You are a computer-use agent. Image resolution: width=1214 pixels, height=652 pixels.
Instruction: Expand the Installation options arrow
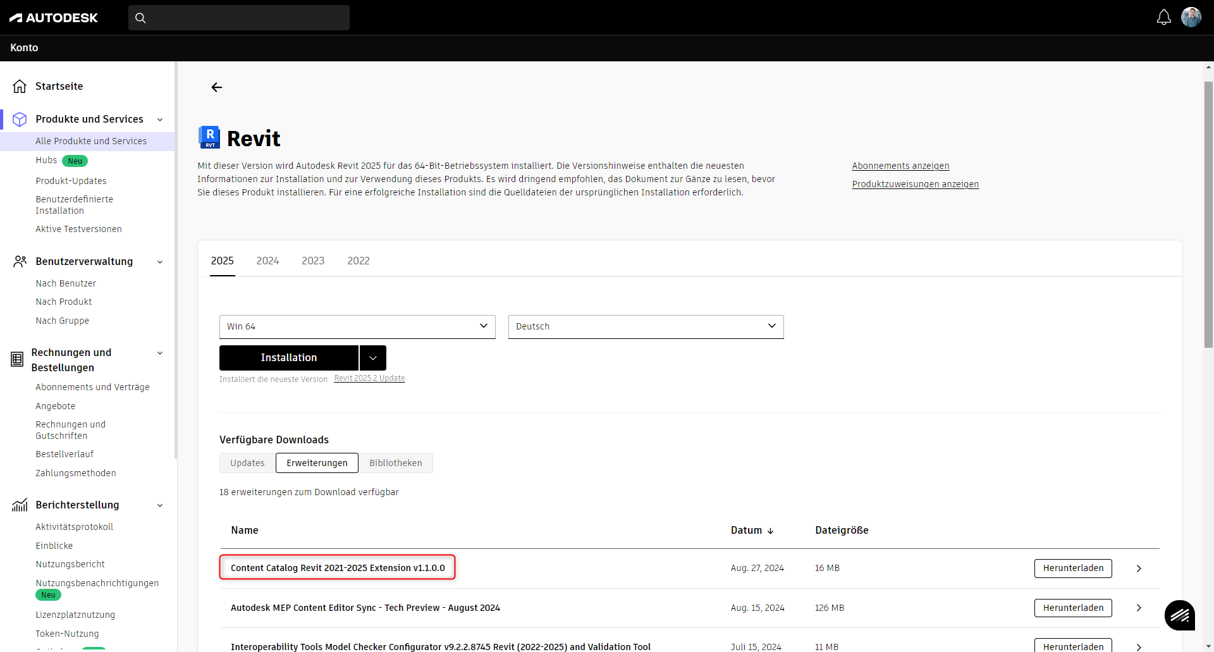pyautogui.click(x=373, y=358)
